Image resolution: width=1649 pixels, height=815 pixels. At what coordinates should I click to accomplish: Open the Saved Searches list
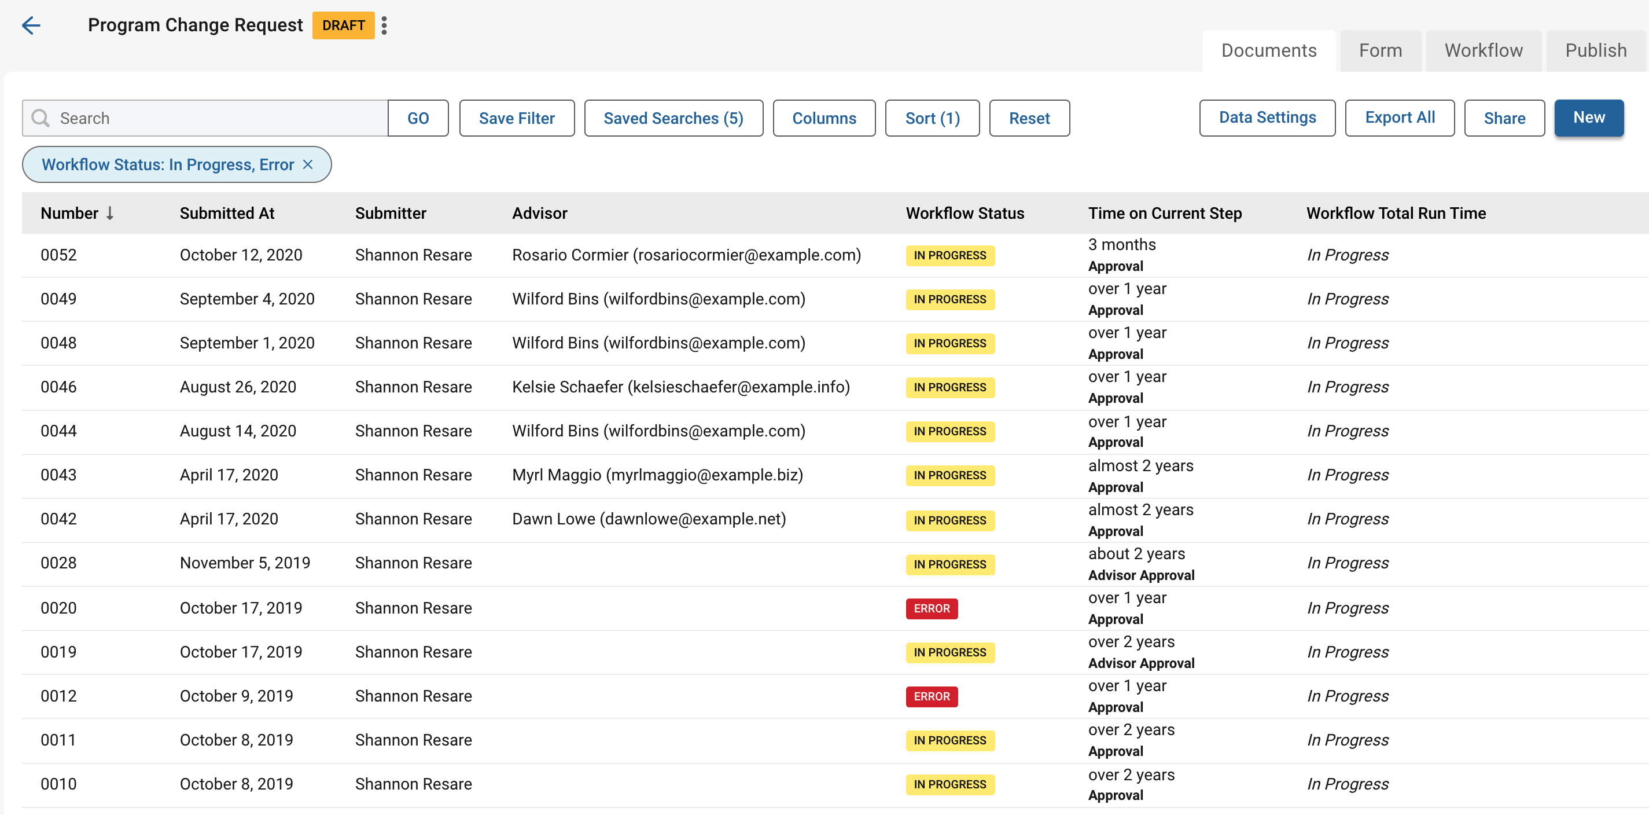tap(673, 118)
